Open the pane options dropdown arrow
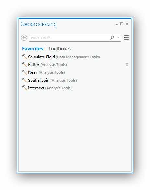 pos(117,25)
